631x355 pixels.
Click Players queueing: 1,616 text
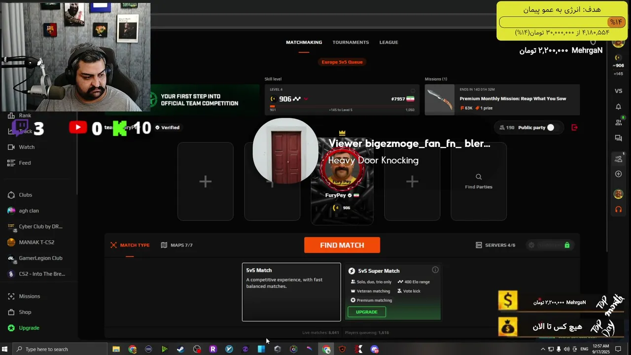click(367, 333)
